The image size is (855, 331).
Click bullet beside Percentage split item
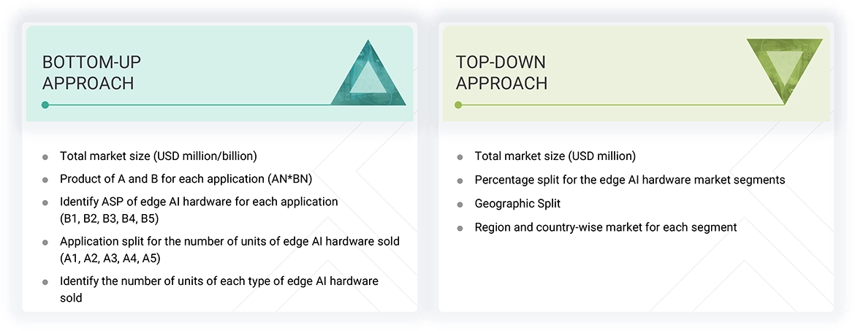(460, 180)
